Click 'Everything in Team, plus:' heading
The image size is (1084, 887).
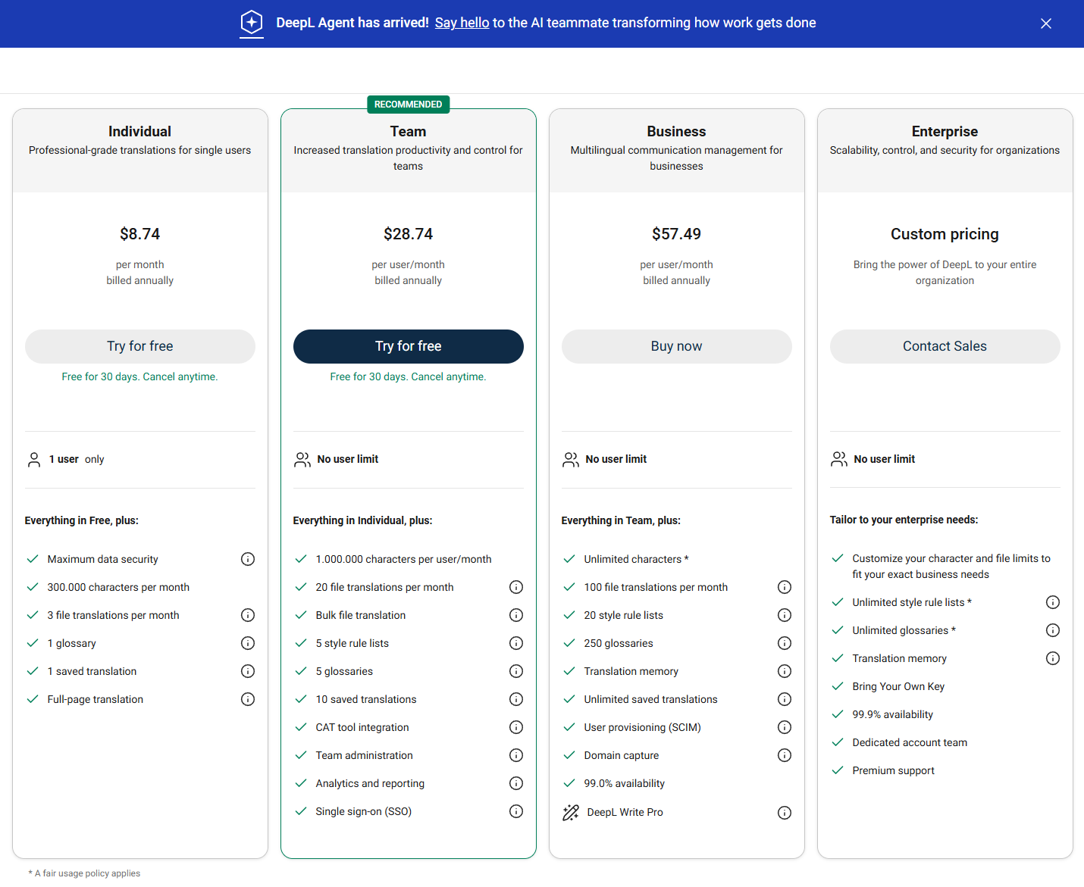[622, 520]
